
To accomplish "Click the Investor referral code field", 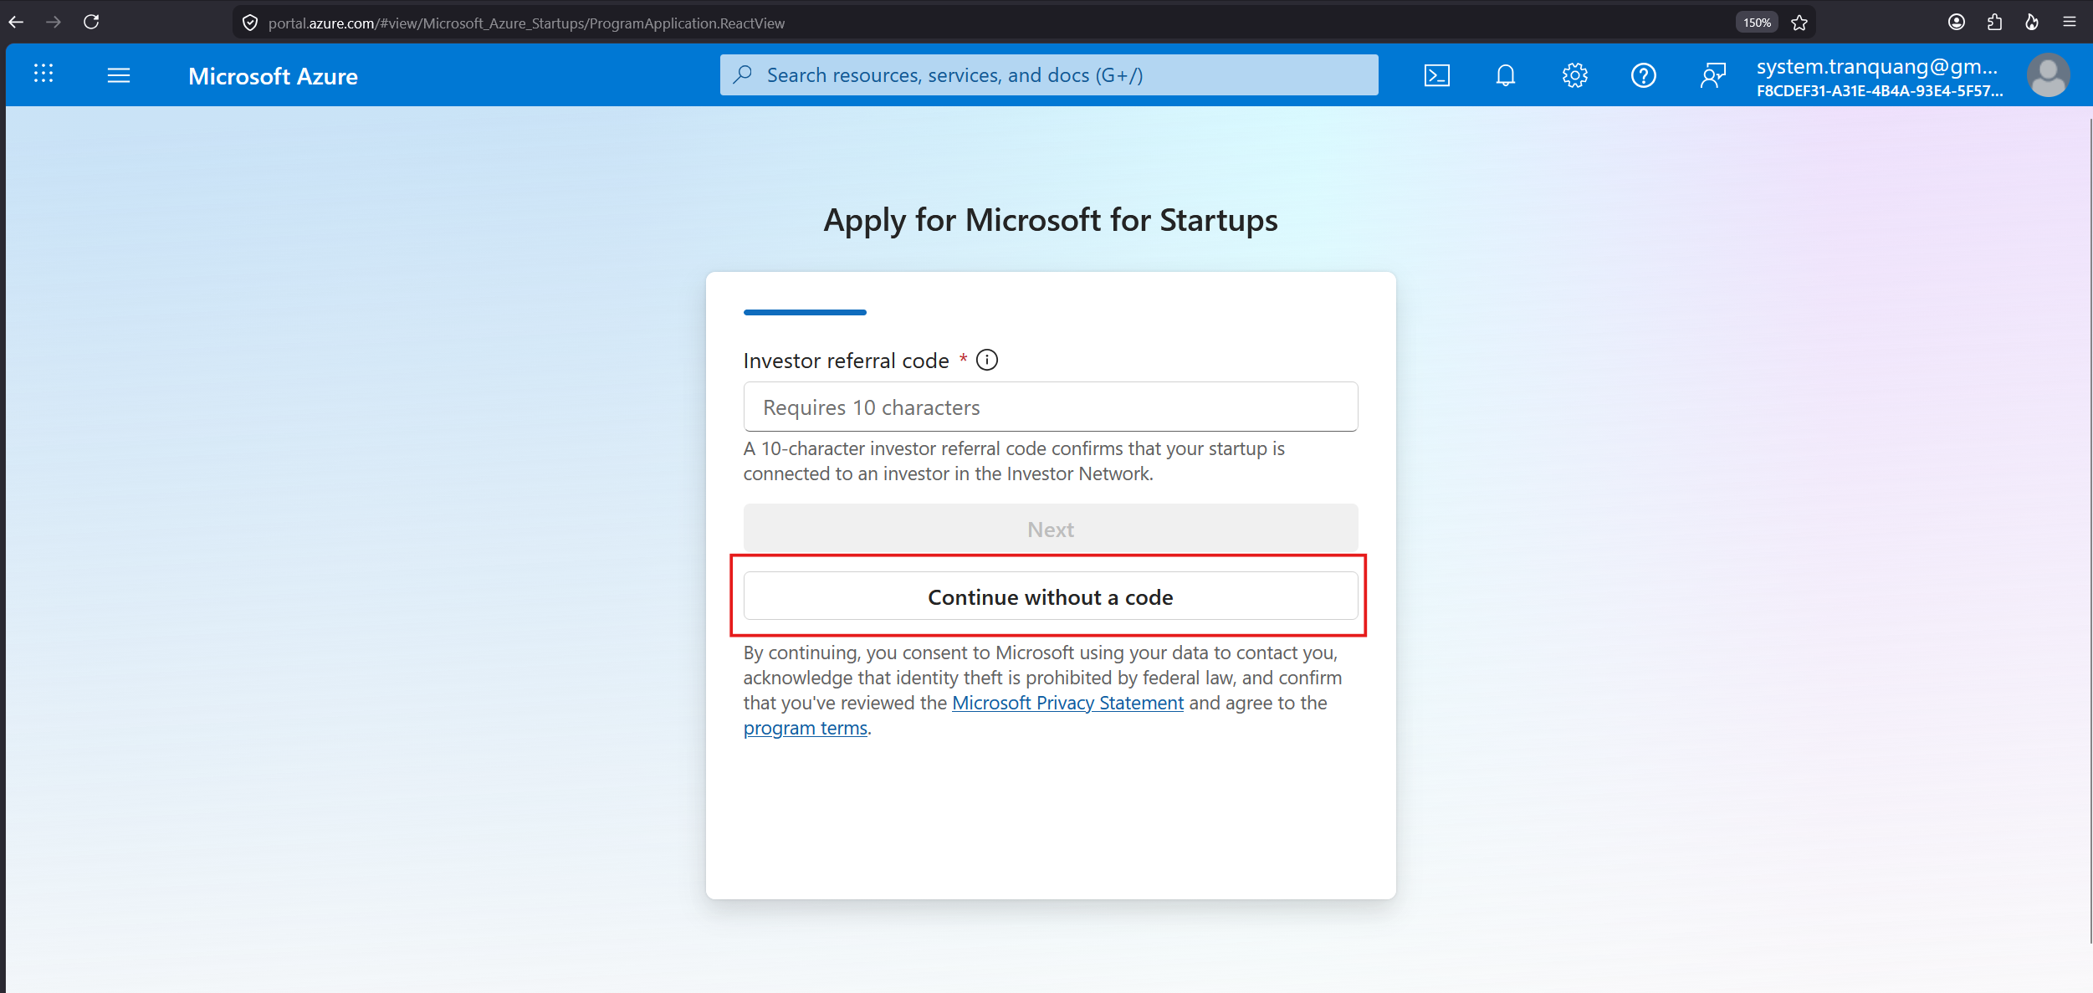I will [x=1051, y=407].
